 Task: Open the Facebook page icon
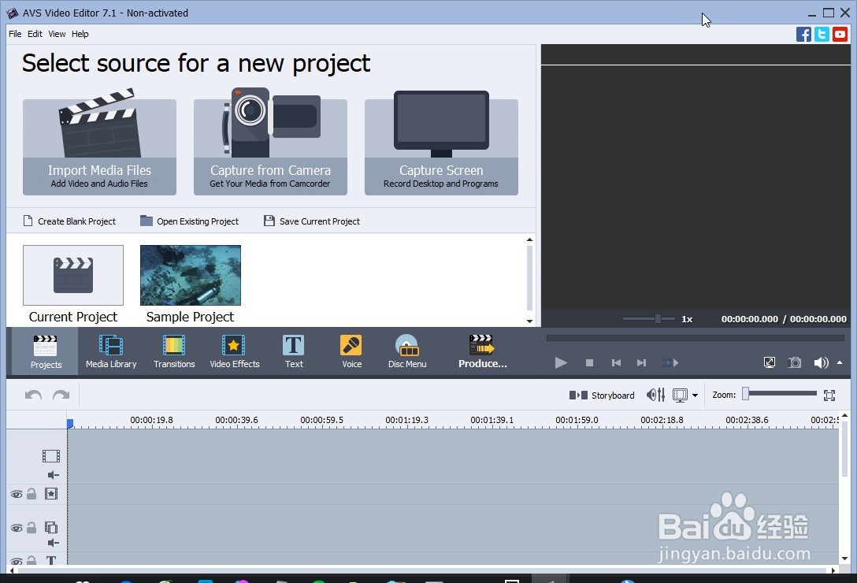(x=803, y=35)
